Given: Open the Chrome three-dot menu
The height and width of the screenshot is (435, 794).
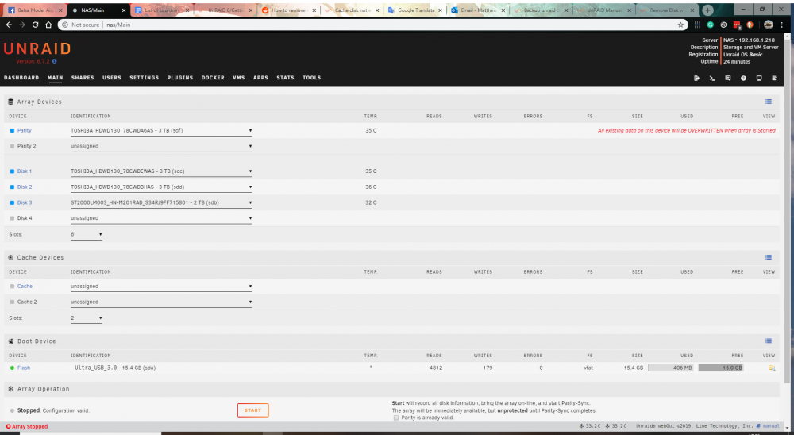Looking at the screenshot, I should point(782,25).
